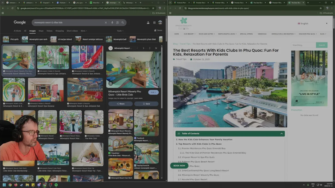Click the blog page address bar

pyautogui.click(x=251, y=8)
